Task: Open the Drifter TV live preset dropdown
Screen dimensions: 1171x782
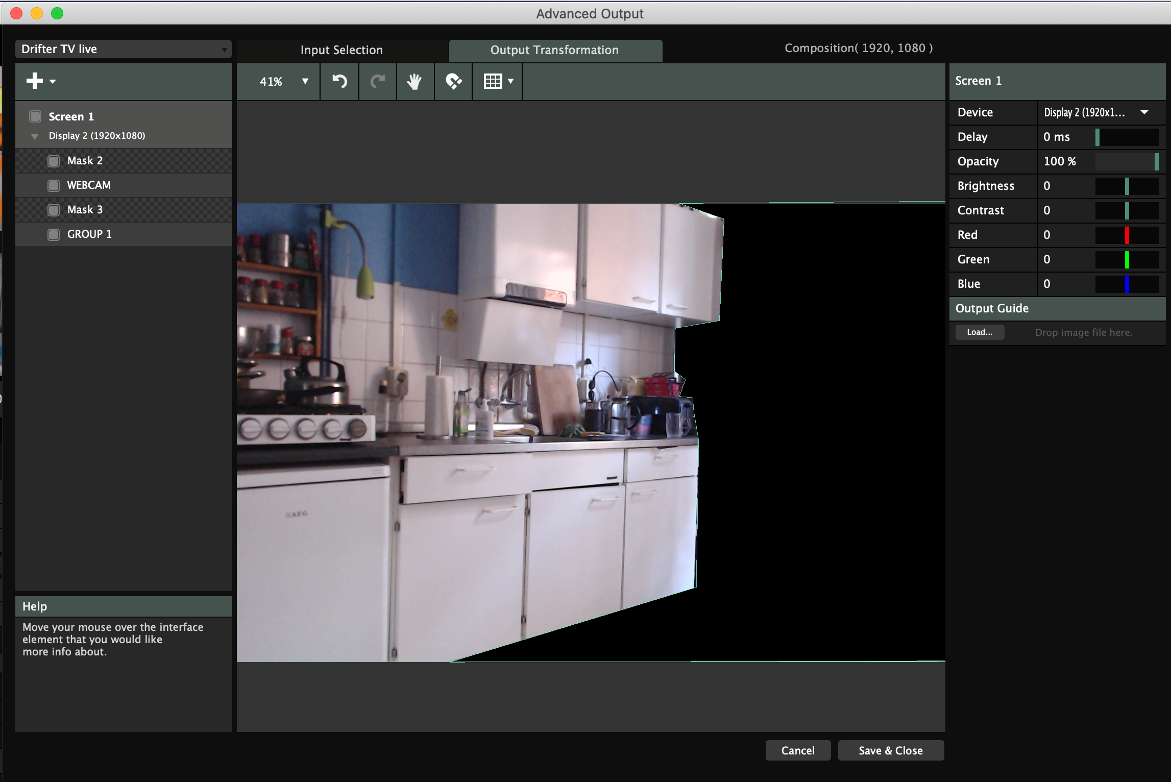Action: 123,49
